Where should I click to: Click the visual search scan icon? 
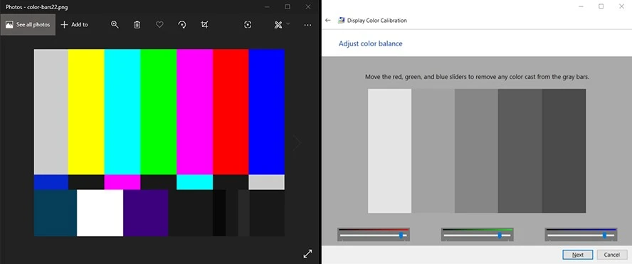pyautogui.click(x=248, y=25)
